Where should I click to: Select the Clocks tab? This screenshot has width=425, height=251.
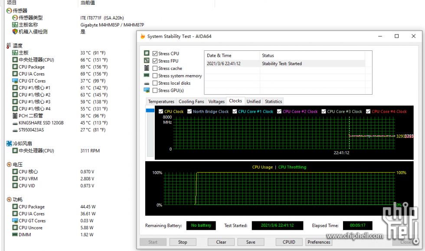235,101
